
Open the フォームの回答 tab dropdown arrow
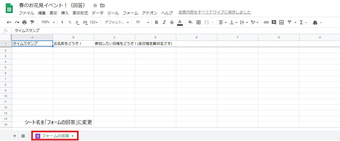click(73, 136)
